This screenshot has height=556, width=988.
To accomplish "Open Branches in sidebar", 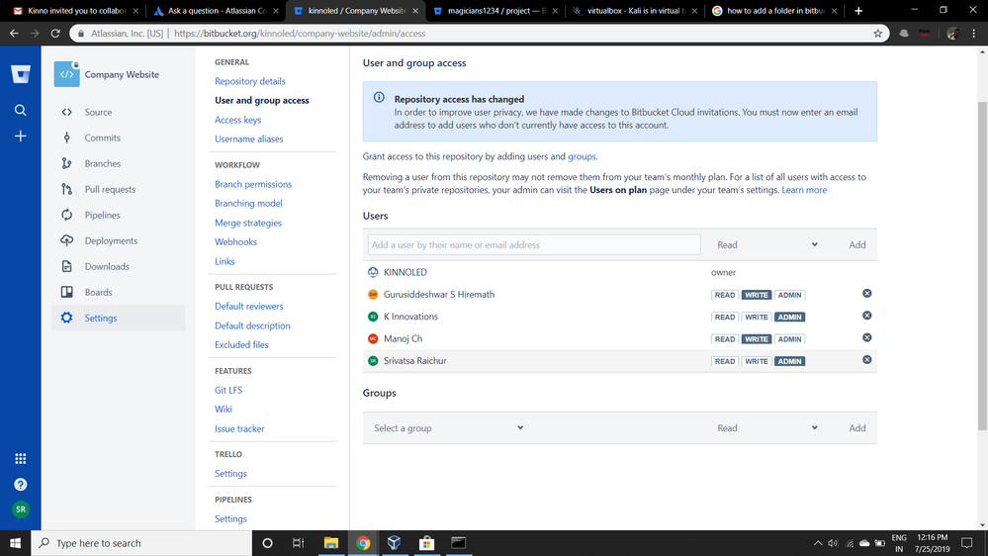I will (102, 164).
